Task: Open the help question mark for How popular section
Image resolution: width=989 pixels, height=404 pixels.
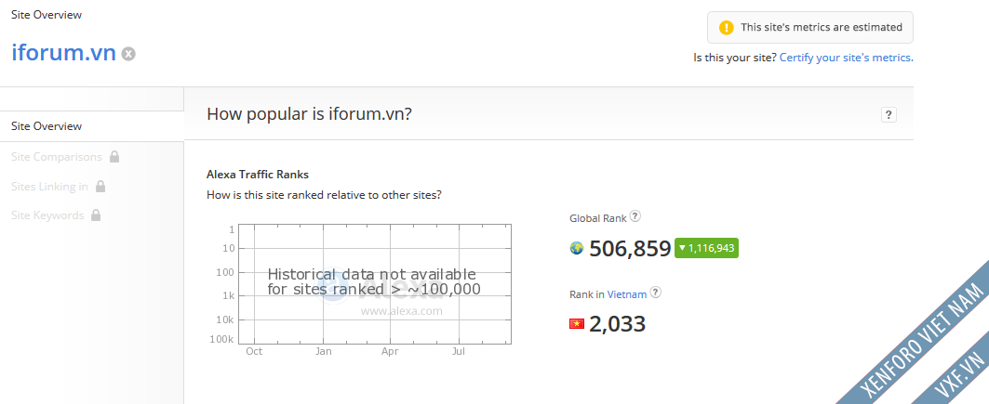Action: pos(889,114)
